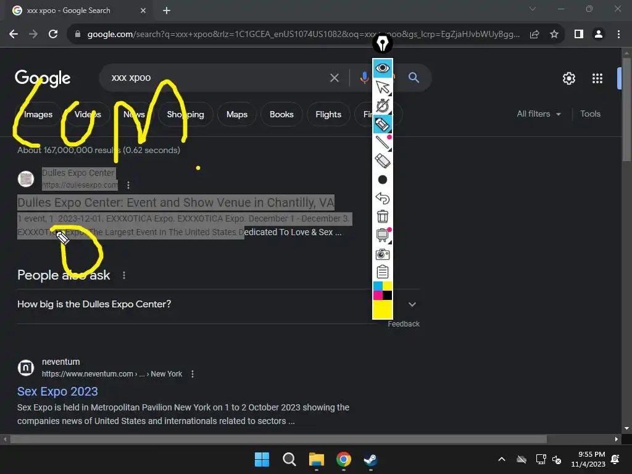This screenshot has height=474, width=632.
Task: Click the vertical page scrollbar
Action: 626,110
